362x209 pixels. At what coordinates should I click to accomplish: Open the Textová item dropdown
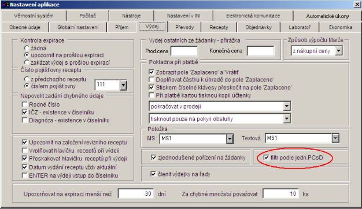point(335,138)
